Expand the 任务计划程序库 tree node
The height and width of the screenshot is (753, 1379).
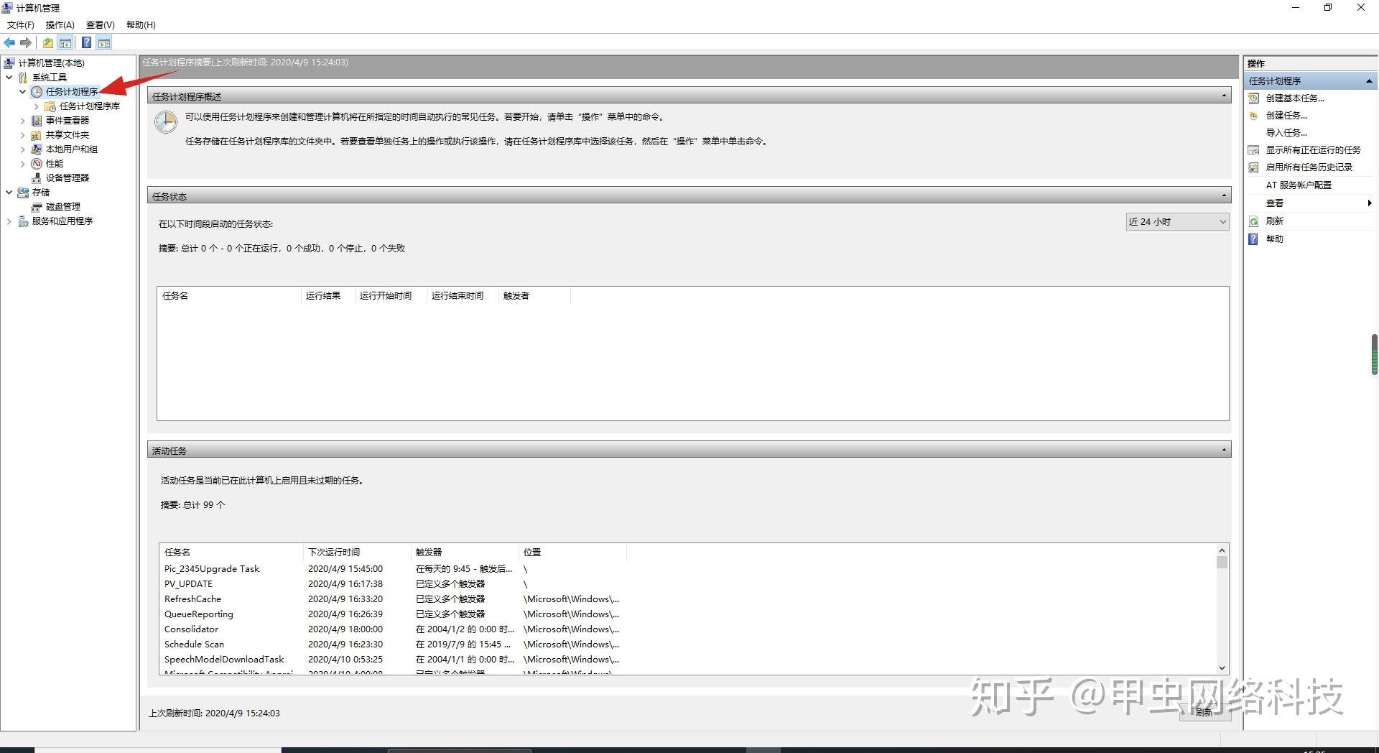[x=36, y=106]
